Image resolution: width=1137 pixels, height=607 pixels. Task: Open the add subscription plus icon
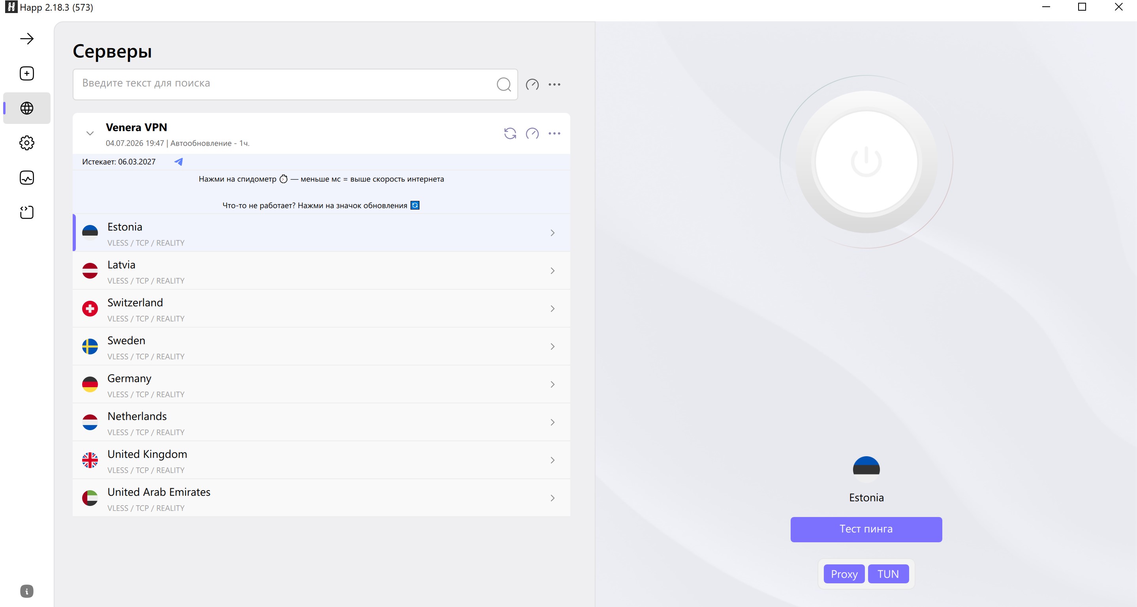(27, 73)
